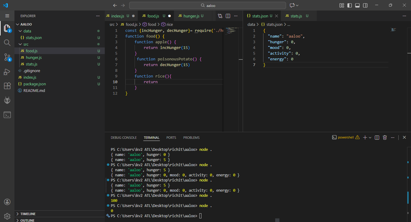This screenshot has height=222, width=411.
Task: Open package.json from the Explorer
Action: point(35,84)
